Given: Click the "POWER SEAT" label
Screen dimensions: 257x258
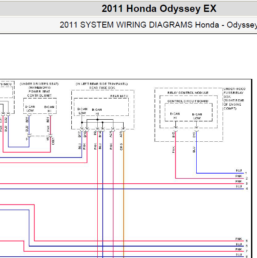Looking at the screenshot, I should pos(40,92).
